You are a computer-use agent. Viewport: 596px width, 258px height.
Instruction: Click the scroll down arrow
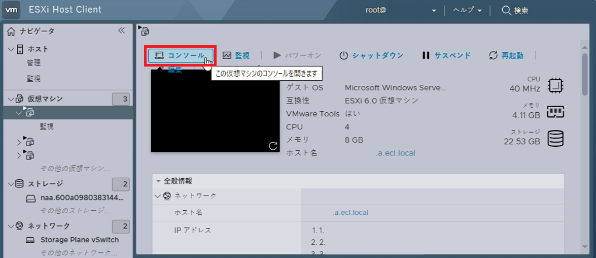(x=585, y=247)
